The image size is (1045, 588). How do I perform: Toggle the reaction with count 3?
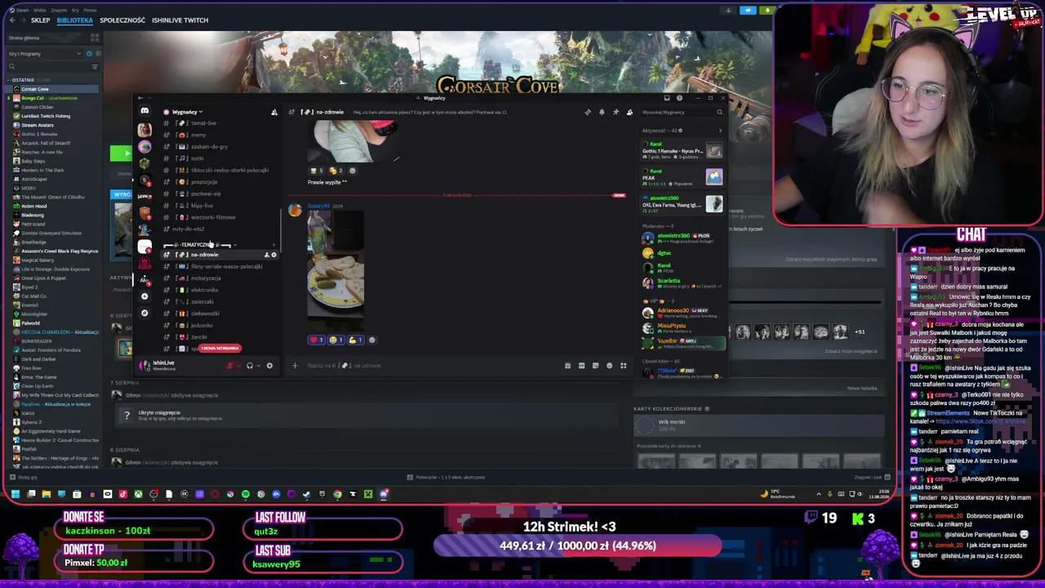336,171
